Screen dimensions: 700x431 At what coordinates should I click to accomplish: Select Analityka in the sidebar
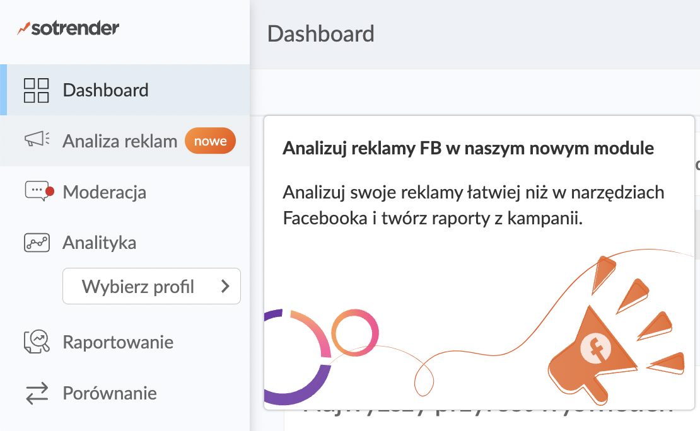click(x=100, y=243)
